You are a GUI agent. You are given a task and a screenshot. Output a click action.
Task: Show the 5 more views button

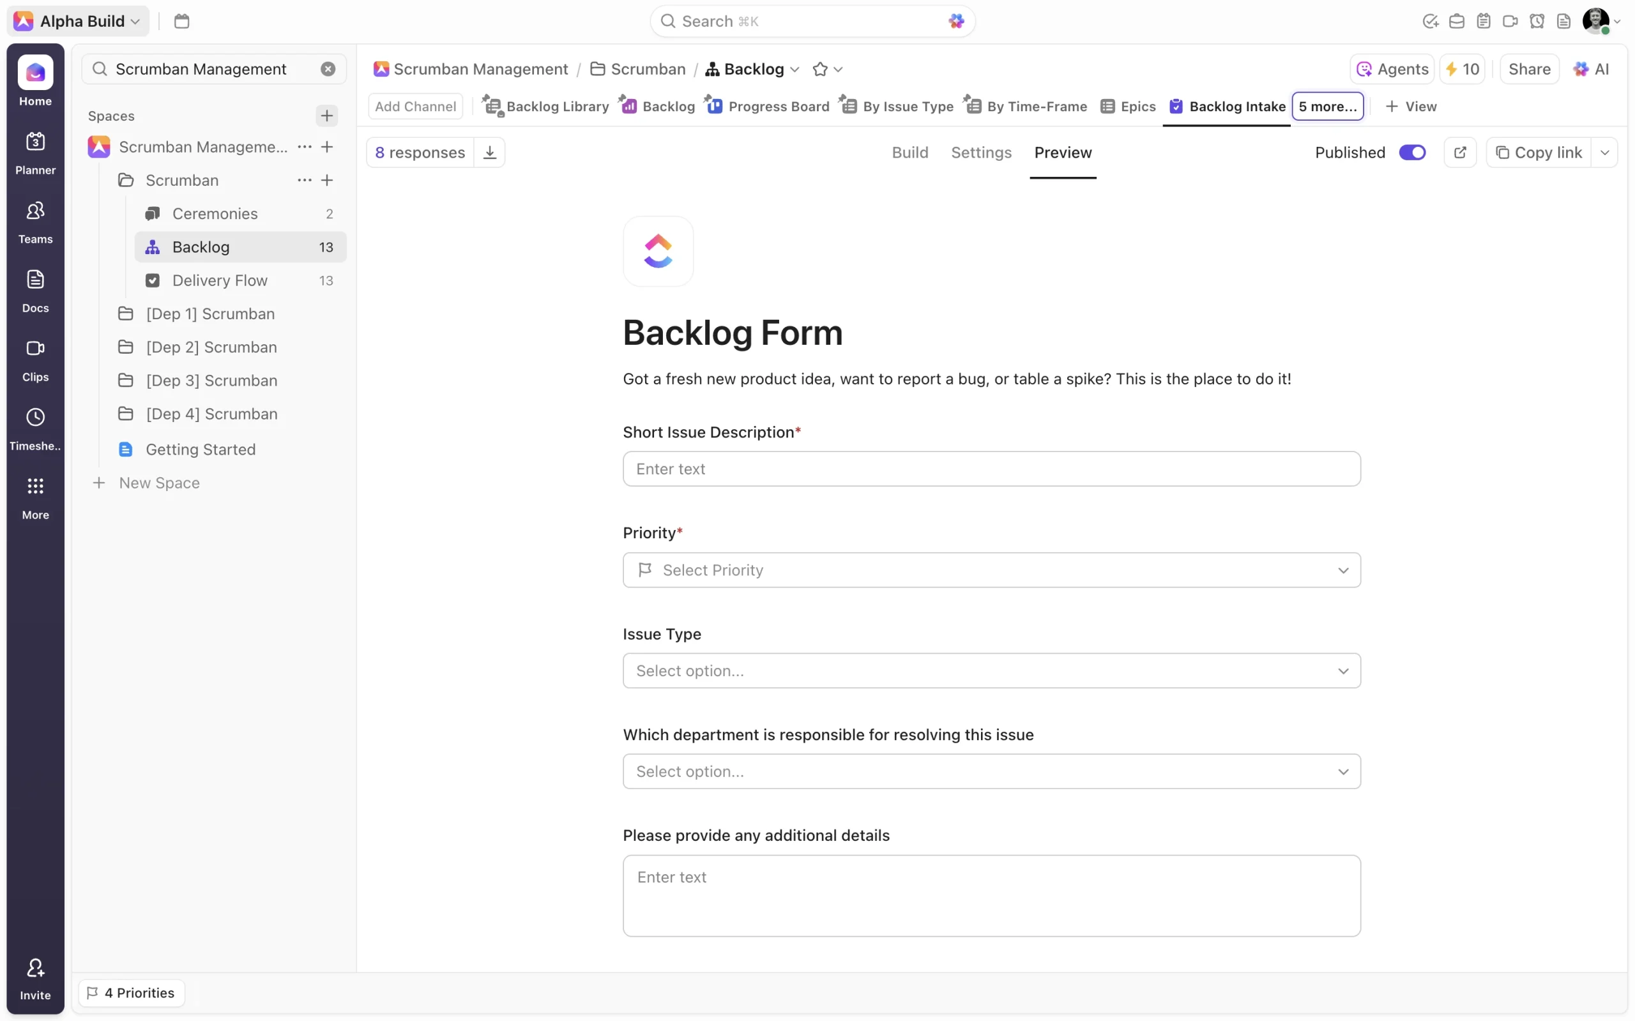tap(1327, 106)
